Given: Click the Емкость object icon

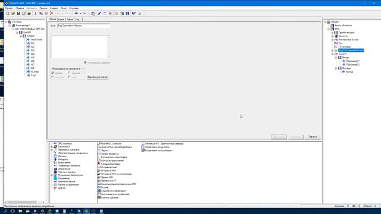Looking at the screenshot, I should [336, 36].
